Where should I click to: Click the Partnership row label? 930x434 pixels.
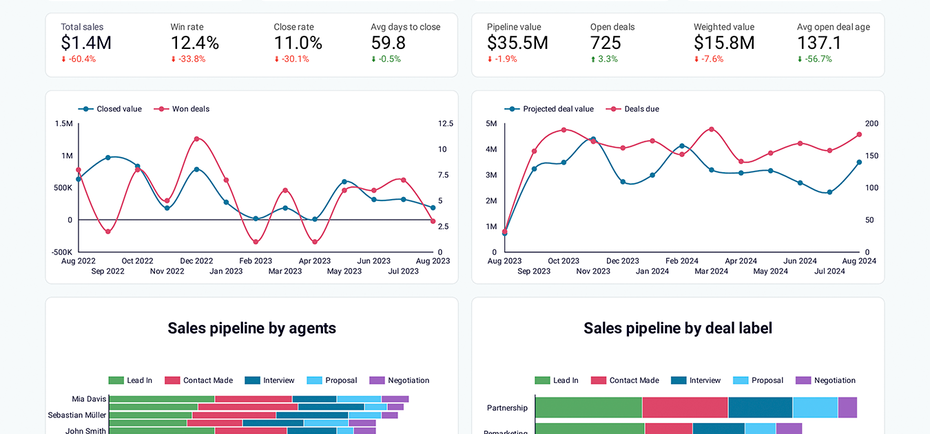click(x=507, y=408)
